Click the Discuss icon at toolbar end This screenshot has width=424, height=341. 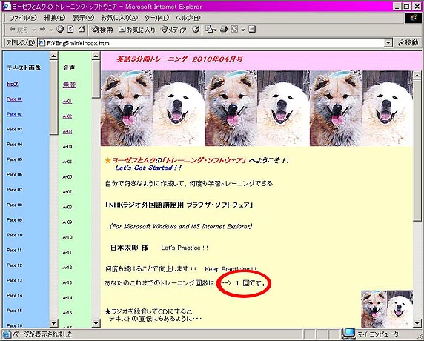coord(252,29)
